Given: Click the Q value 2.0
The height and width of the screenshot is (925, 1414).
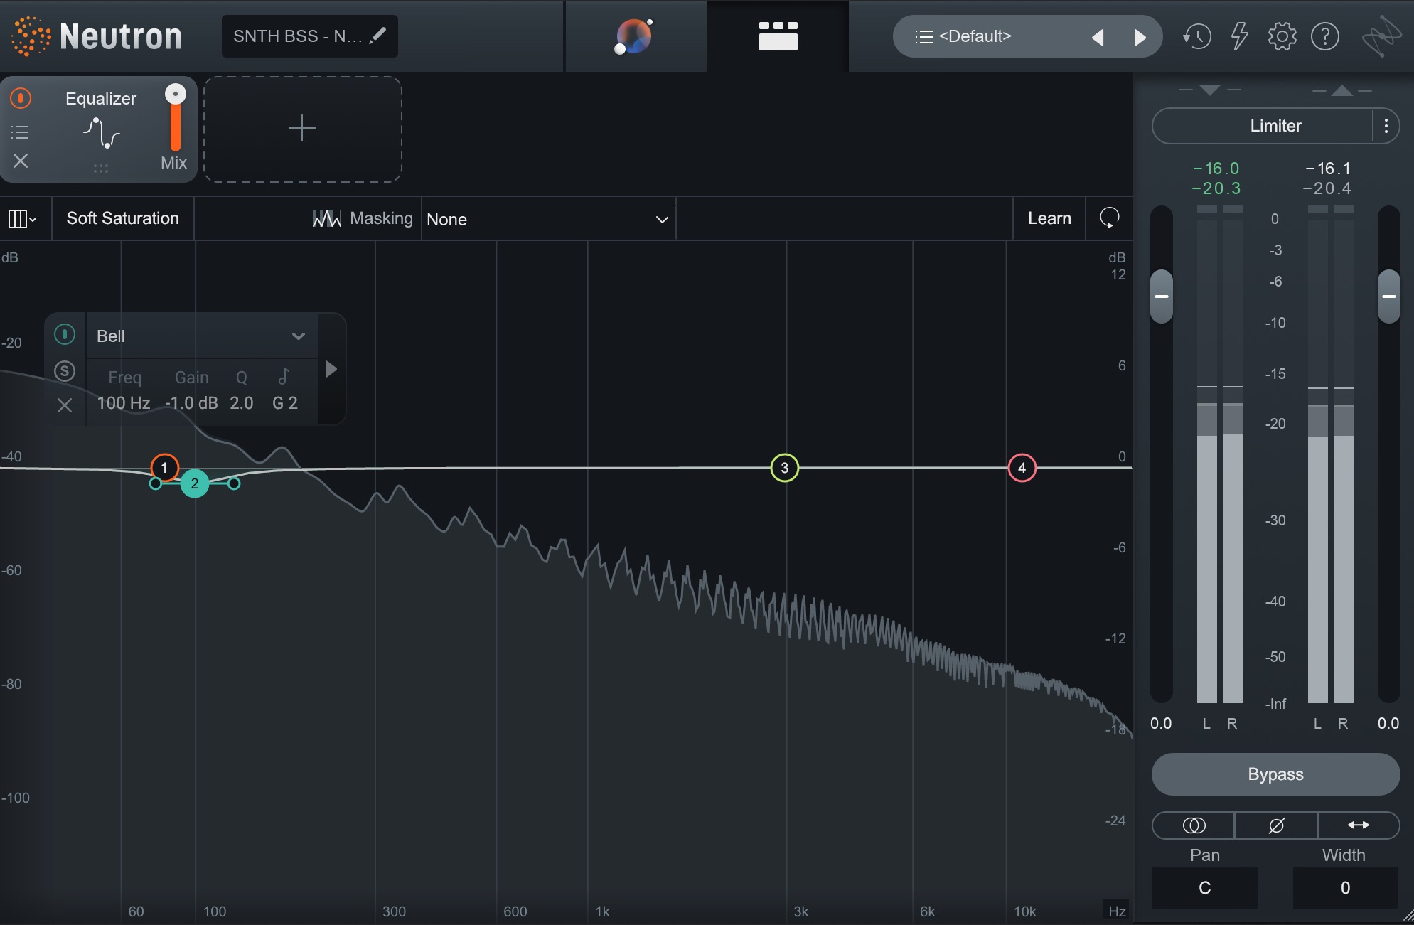Looking at the screenshot, I should (242, 403).
